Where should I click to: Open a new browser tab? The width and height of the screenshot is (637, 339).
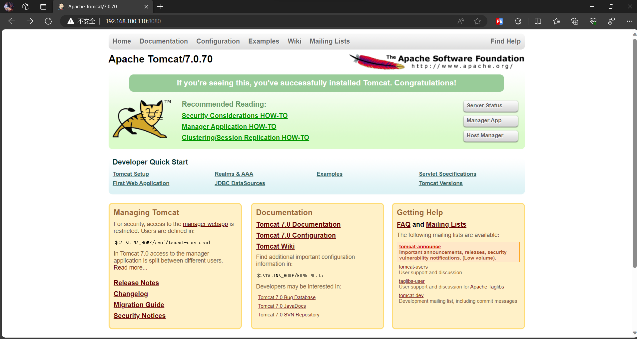point(160,7)
